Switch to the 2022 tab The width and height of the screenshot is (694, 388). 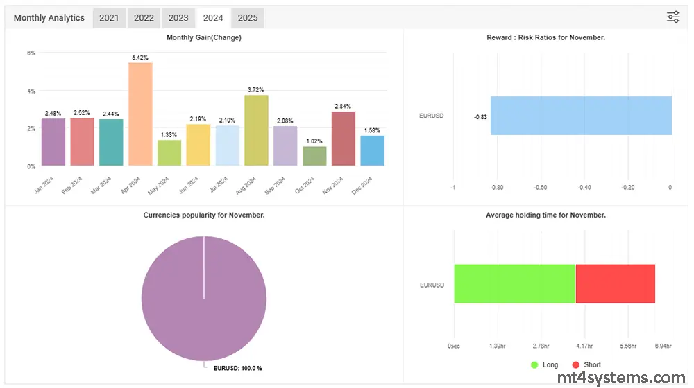click(144, 18)
